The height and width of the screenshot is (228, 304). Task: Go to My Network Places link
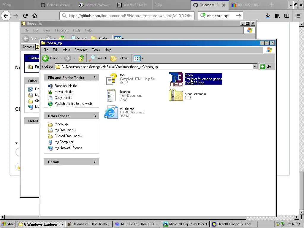click(68, 148)
